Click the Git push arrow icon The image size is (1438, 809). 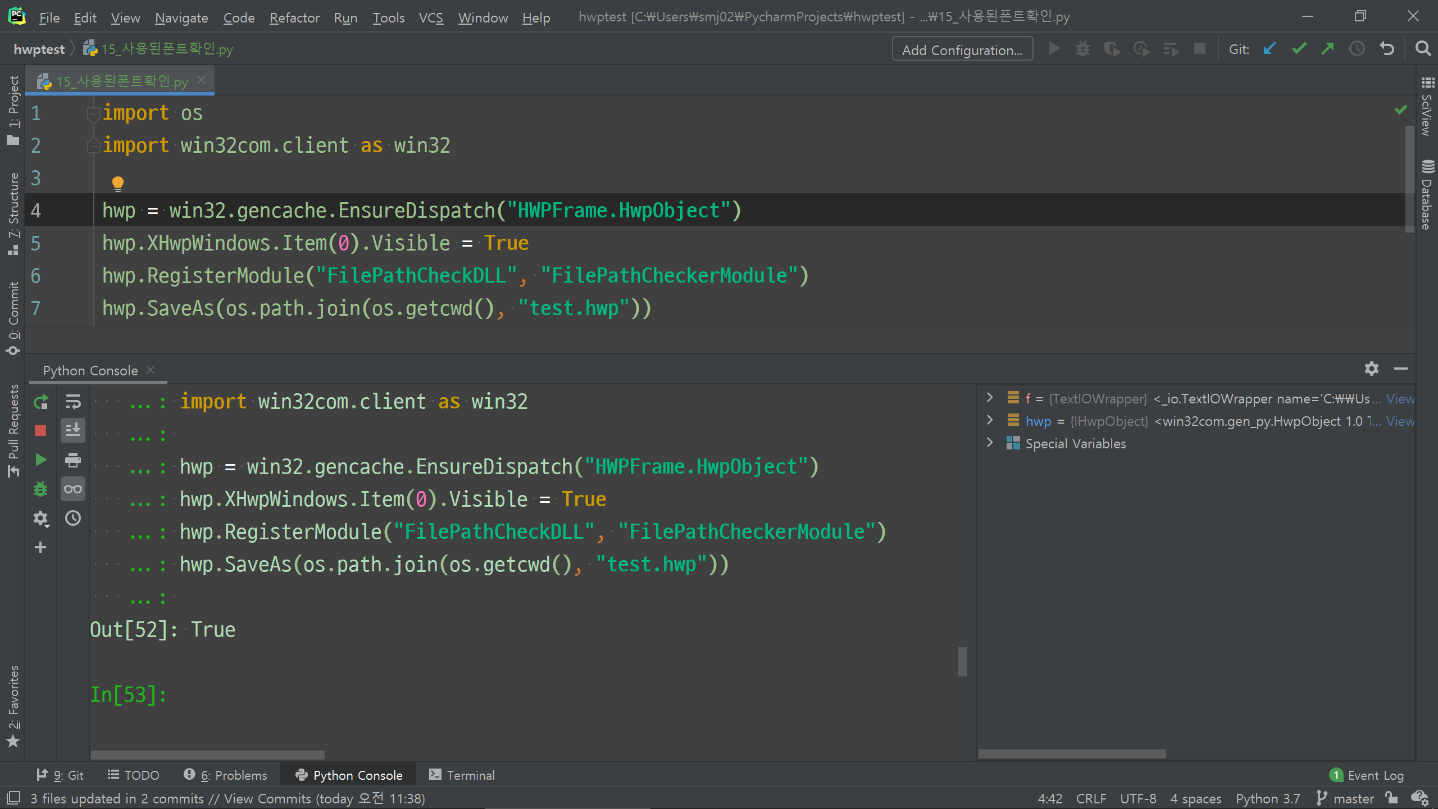pos(1328,49)
